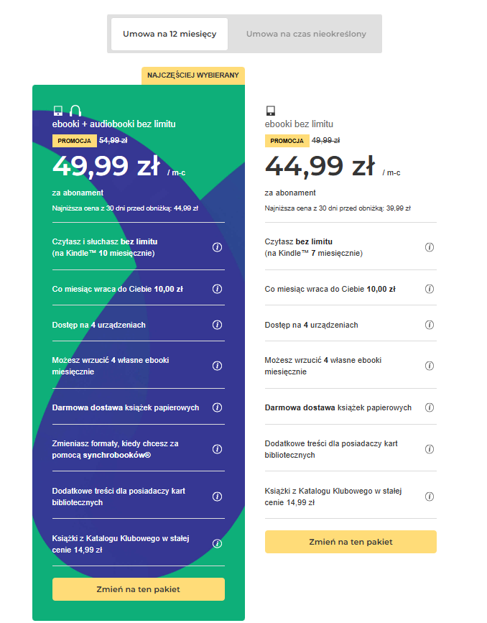Image resolution: width=487 pixels, height=623 pixels.
Task: Click the 'PROMOCJA' label in the ebooki plan
Action: coord(287,141)
